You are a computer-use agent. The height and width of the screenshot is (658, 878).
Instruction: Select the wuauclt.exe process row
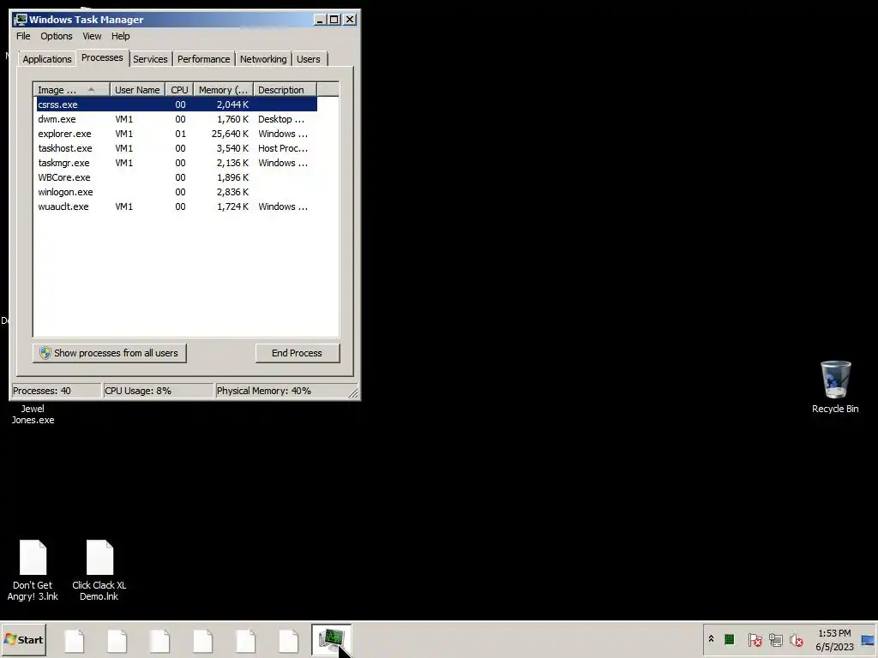click(x=177, y=206)
